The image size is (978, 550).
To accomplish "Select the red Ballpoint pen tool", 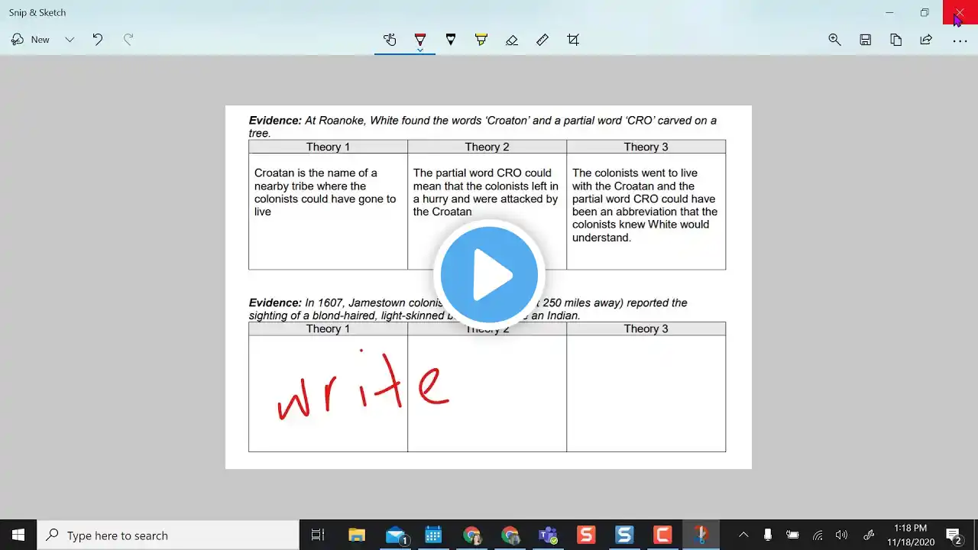I will [420, 37].
